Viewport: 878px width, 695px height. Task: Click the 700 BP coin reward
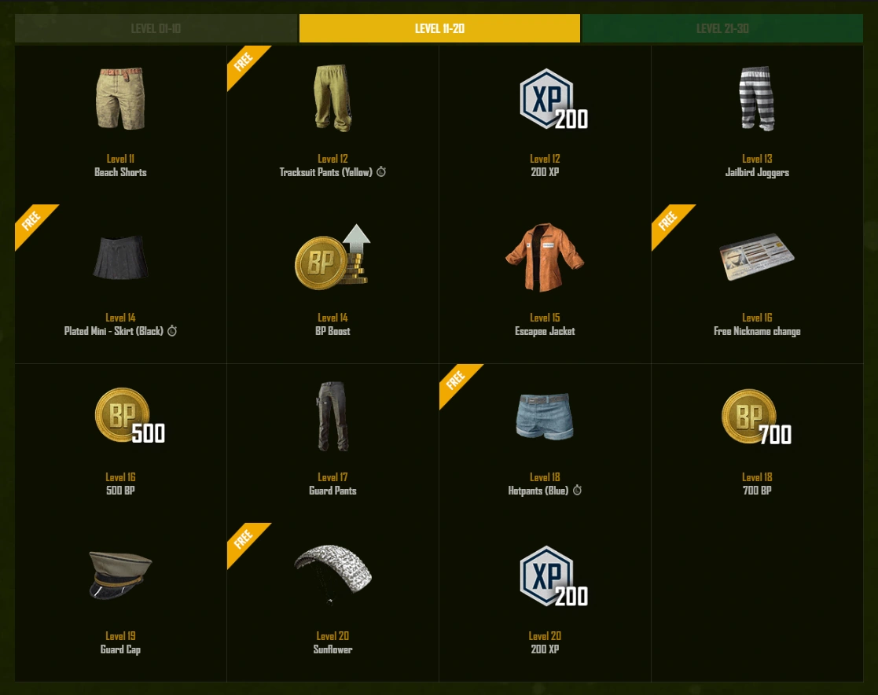point(756,417)
